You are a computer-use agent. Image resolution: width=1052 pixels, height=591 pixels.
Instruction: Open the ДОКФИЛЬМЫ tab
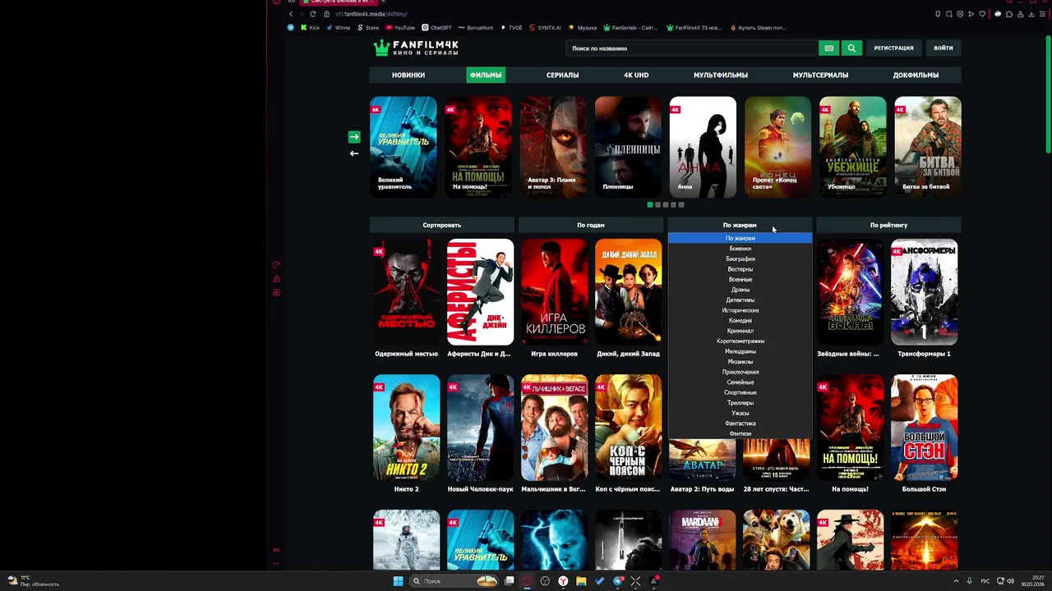tap(916, 75)
